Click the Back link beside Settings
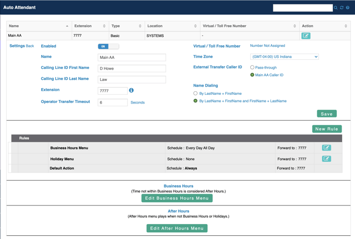The height and width of the screenshot is (239, 355). [30, 46]
